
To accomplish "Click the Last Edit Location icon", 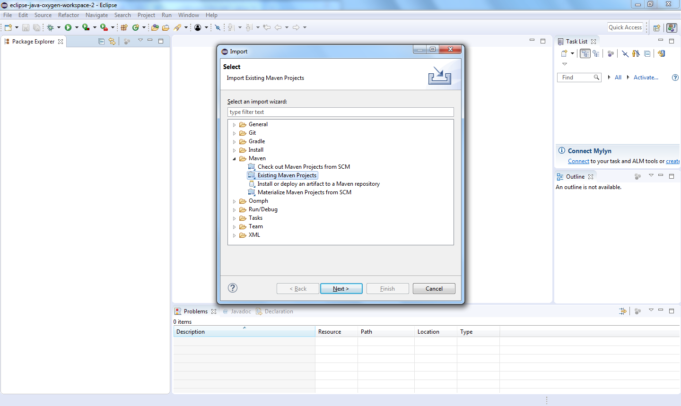I will click(267, 27).
